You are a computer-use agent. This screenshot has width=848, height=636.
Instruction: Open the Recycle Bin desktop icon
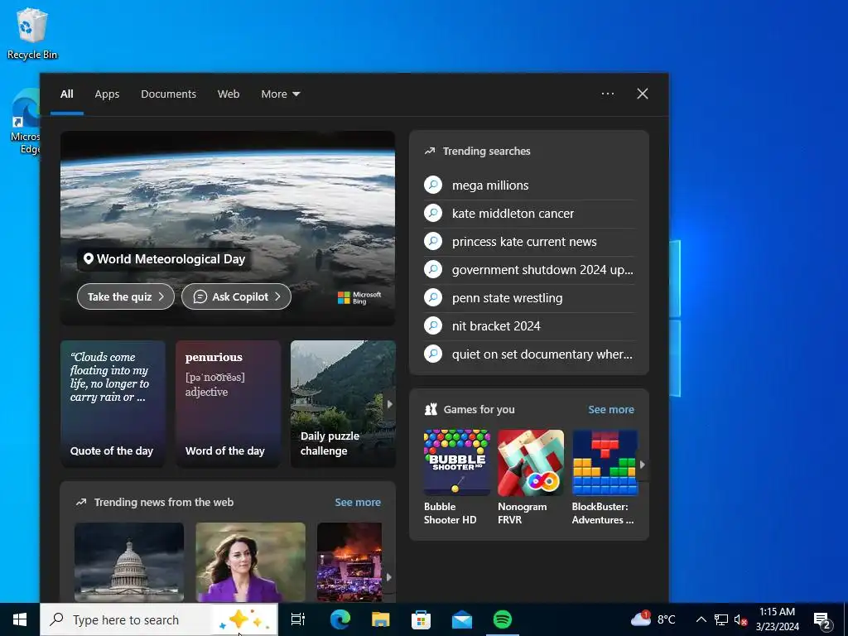[32, 34]
